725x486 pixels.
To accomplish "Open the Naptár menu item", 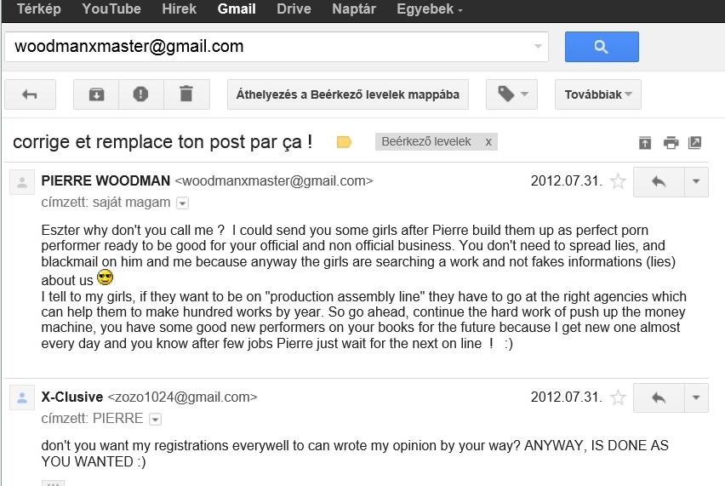I will click(x=353, y=9).
